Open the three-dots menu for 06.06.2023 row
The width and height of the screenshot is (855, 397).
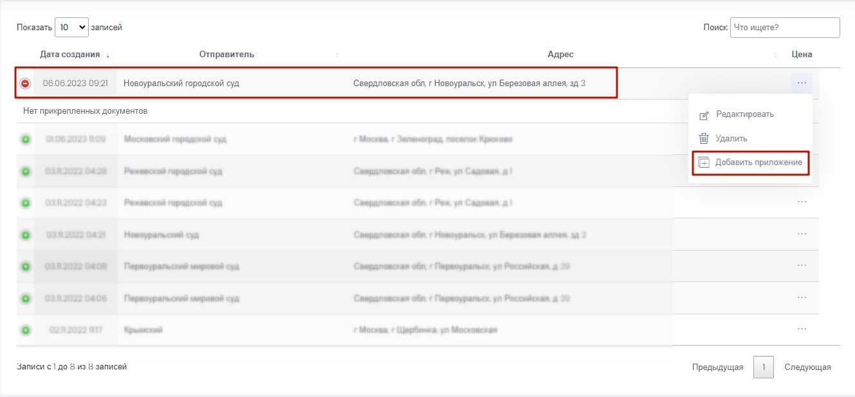[x=802, y=83]
